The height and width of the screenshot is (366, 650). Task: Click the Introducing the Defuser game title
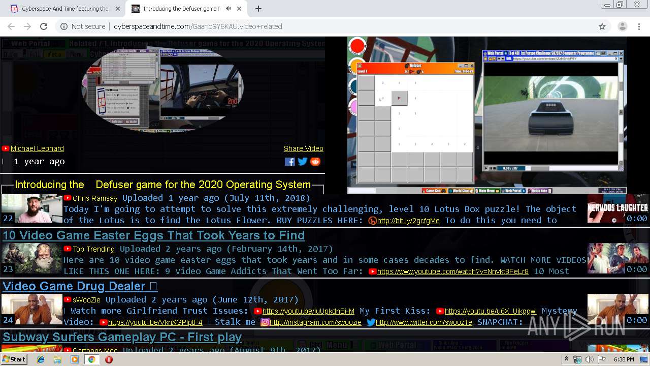coord(162,185)
